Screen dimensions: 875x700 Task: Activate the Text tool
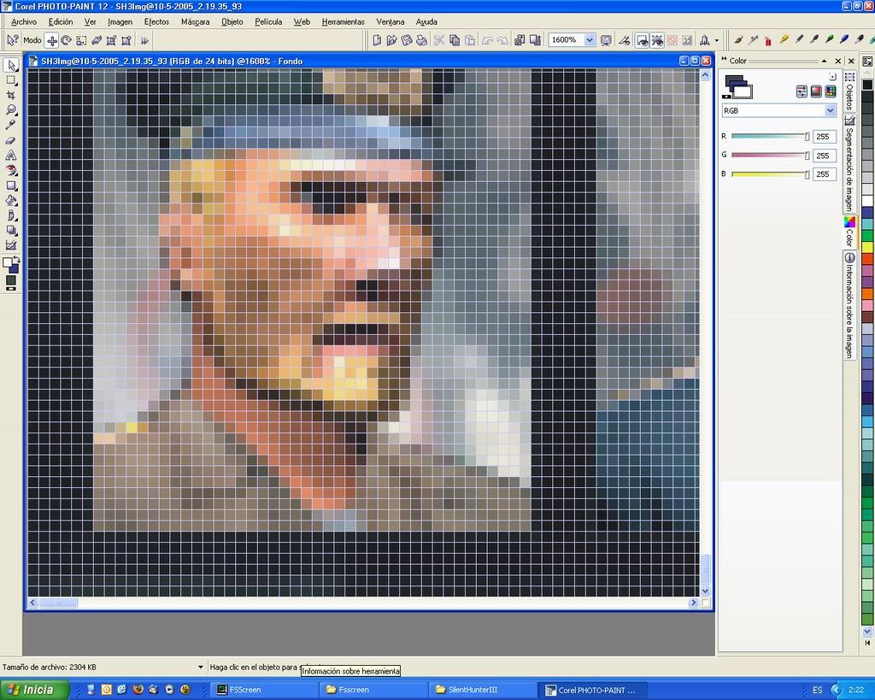11,156
